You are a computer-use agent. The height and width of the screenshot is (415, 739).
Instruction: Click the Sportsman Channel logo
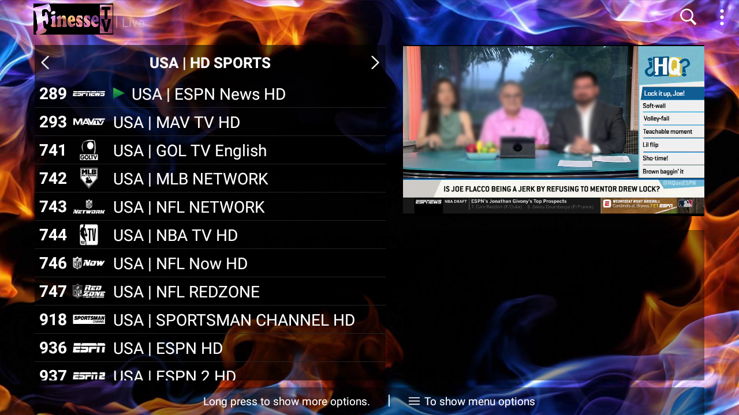(x=89, y=319)
